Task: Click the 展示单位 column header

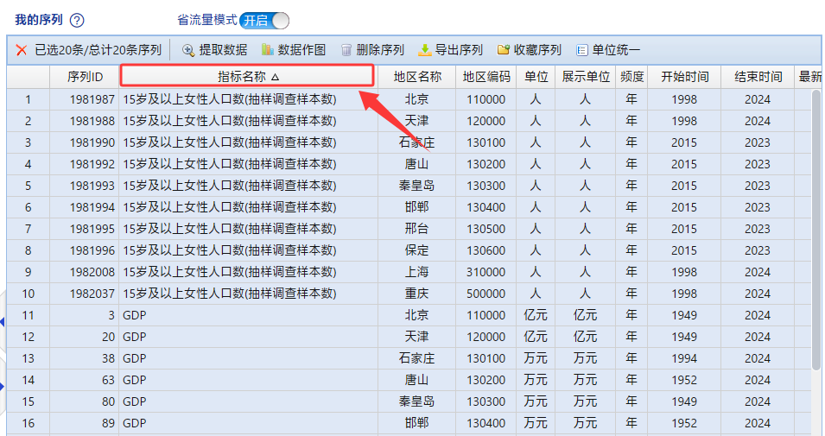Action: (586, 77)
